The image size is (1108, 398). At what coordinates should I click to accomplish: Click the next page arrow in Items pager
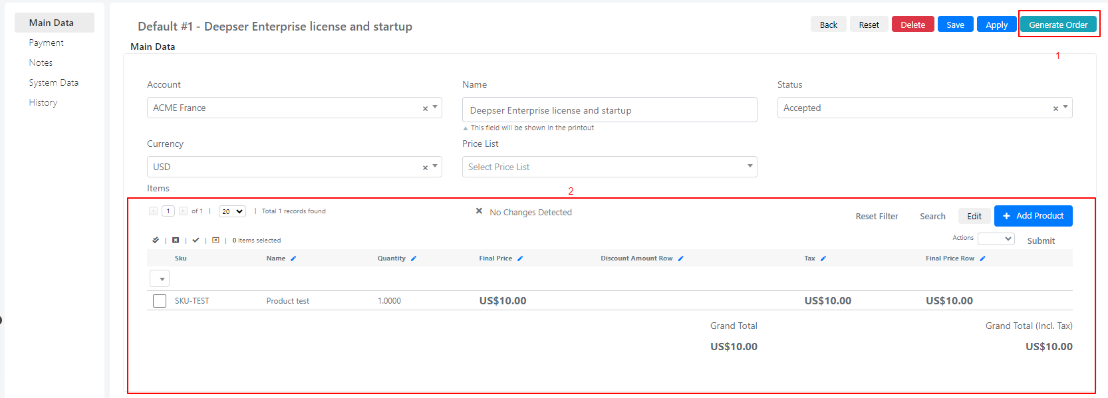(183, 211)
